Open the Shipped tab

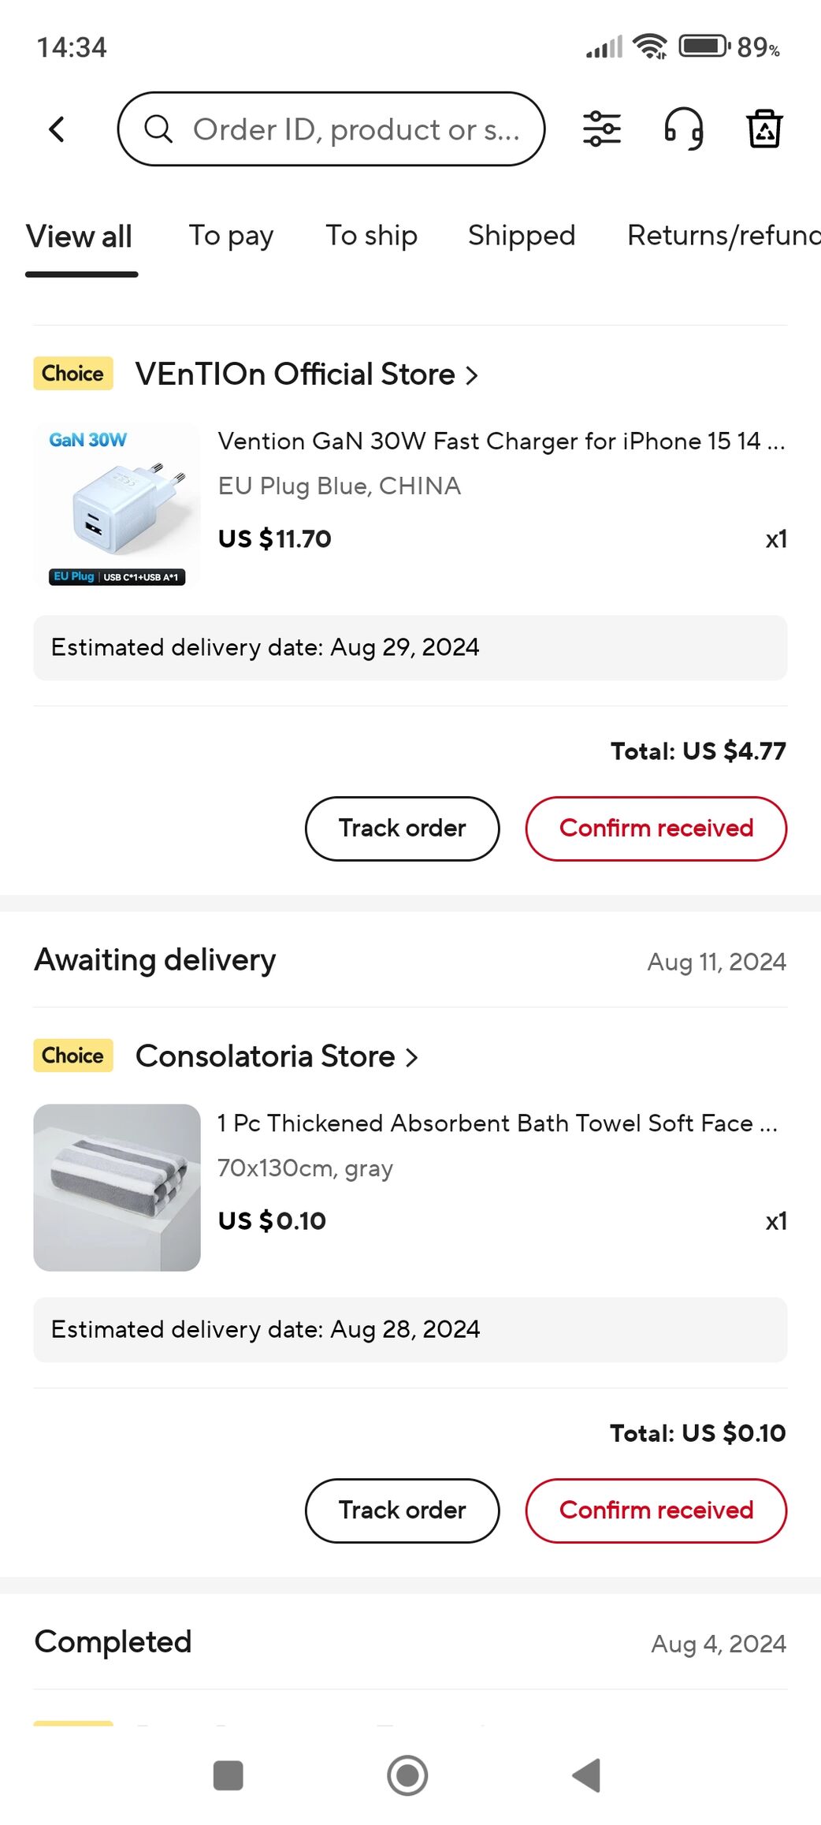click(522, 236)
